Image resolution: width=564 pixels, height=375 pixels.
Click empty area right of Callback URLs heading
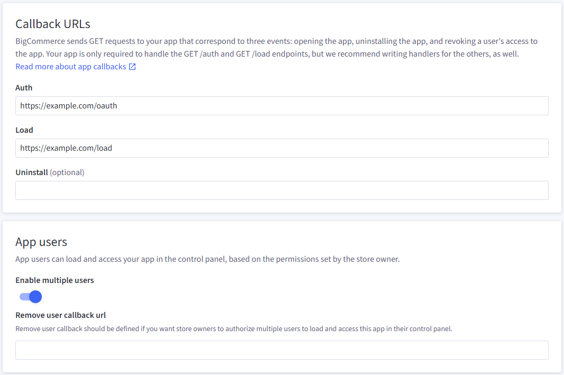point(317,24)
